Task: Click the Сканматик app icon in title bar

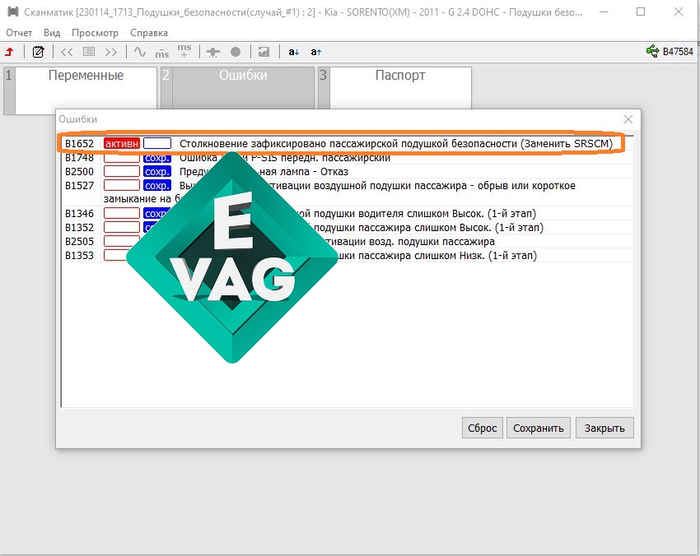Action: (13, 12)
